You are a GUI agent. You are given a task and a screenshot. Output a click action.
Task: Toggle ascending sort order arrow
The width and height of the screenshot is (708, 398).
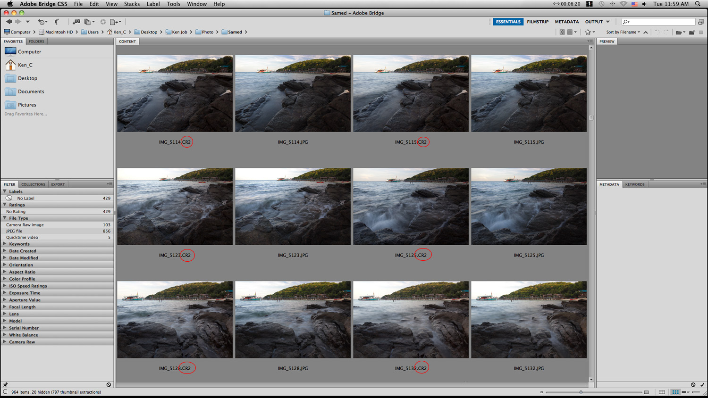(x=646, y=32)
